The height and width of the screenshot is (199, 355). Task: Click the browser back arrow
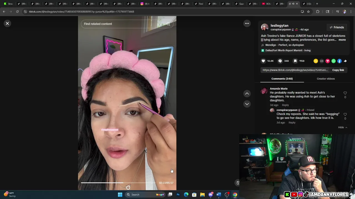pos(4,12)
